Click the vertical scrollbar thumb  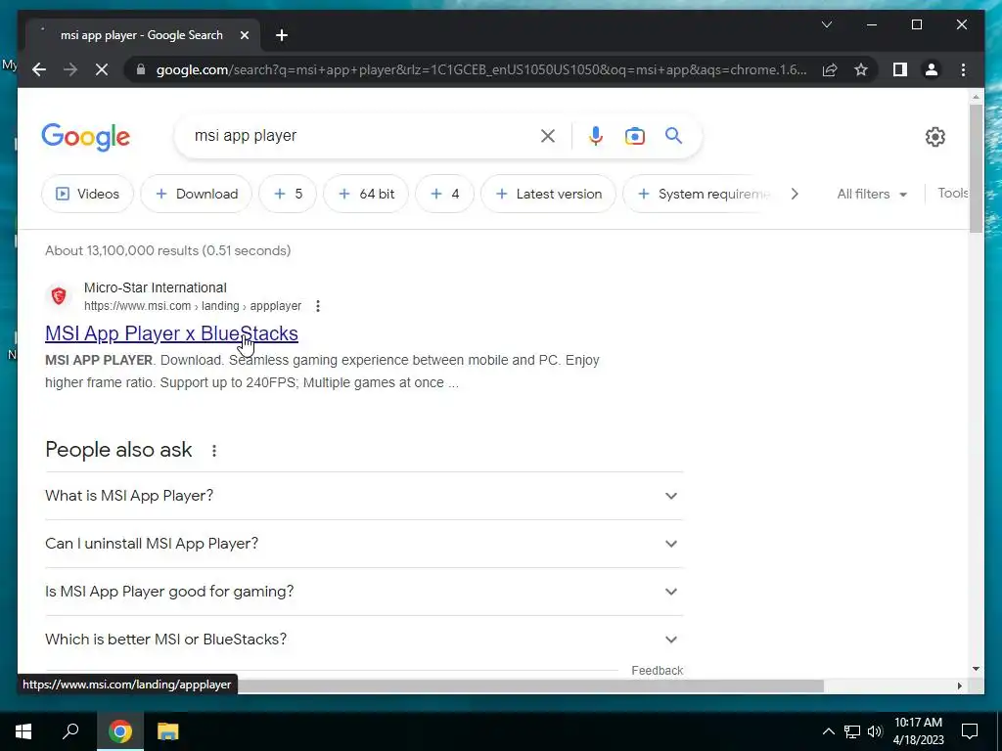coord(976,168)
